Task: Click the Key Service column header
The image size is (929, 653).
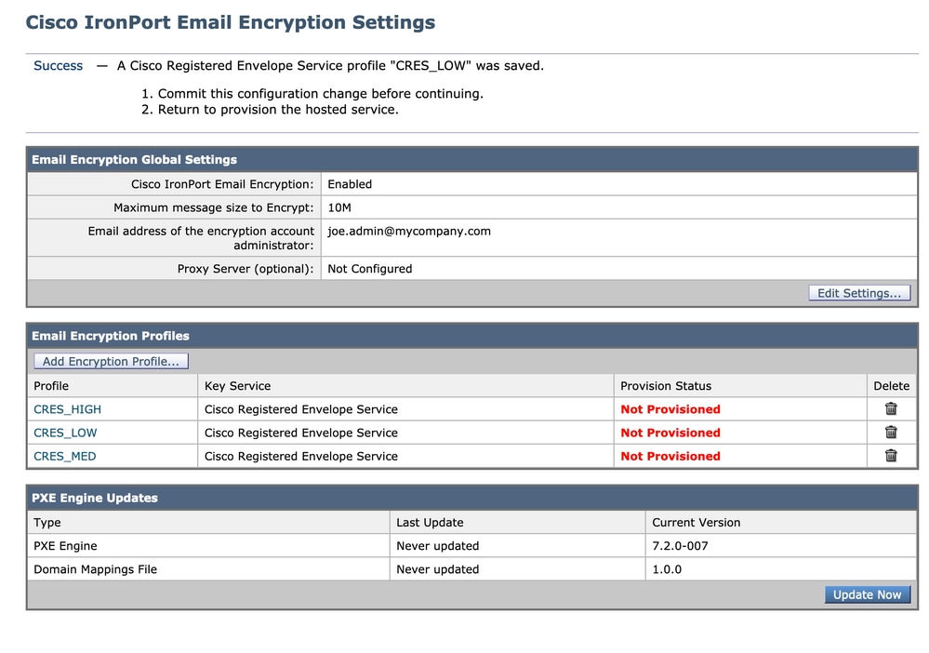Action: point(238,386)
